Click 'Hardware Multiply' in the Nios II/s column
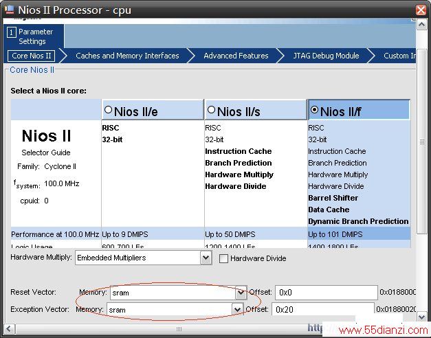Image resolution: width=431 pixels, height=338 pixels. coord(239,174)
